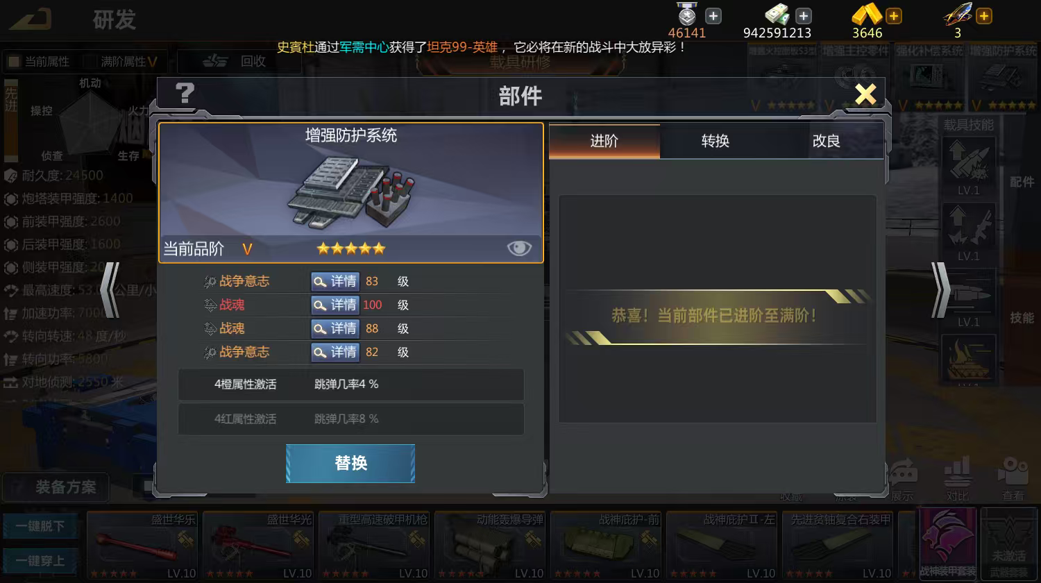Image resolution: width=1041 pixels, height=583 pixels.
Task: Add cash using the plus icon
Action: [x=804, y=16]
